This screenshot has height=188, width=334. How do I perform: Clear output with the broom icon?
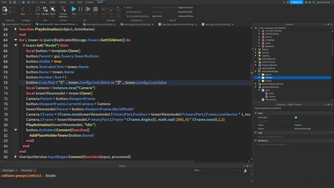(x=245, y=171)
